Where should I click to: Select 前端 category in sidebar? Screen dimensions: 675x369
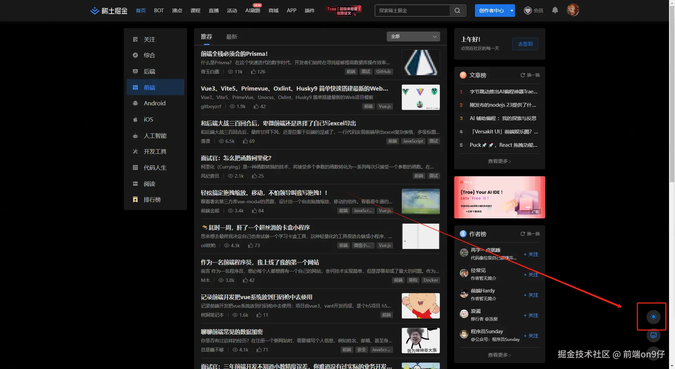click(155, 87)
